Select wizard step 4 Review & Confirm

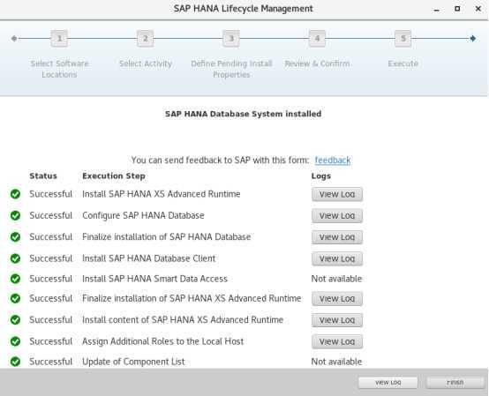pyautogui.click(x=317, y=39)
